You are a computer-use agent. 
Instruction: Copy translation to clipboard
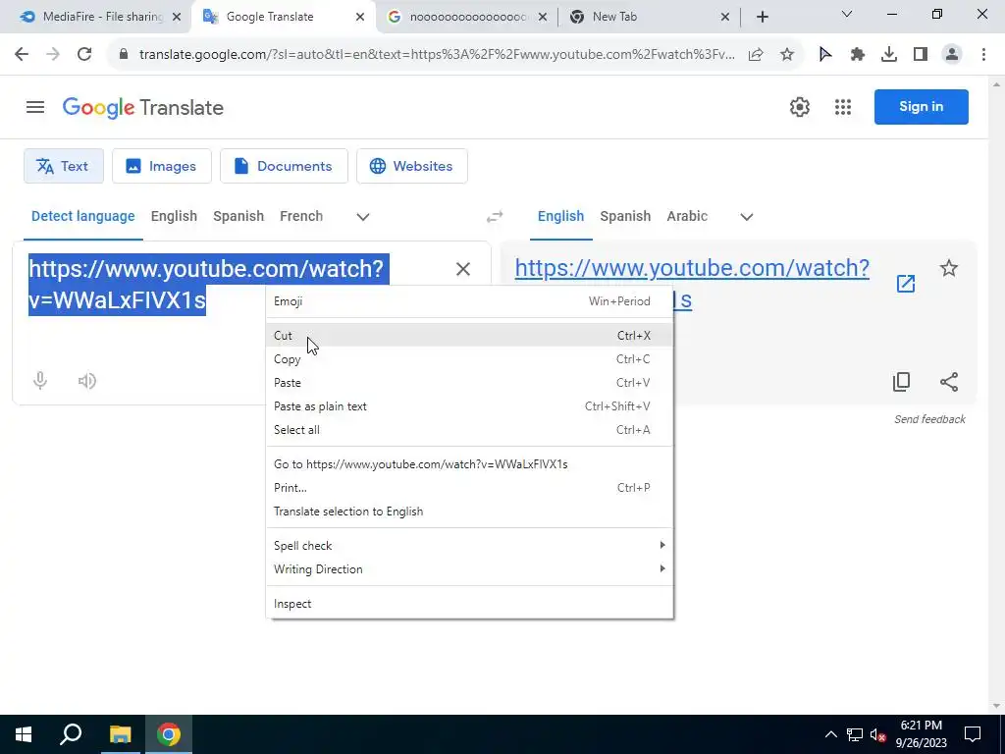point(901,382)
